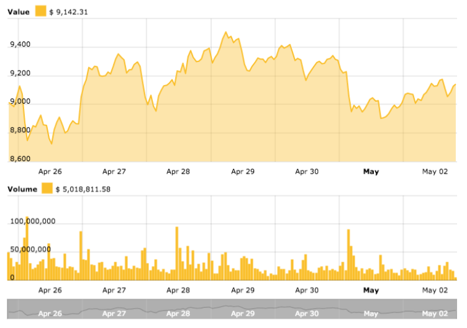This screenshot has width=467, height=328.
Task: Click the highest price peak before Apr 29
Action: [x=226, y=32]
